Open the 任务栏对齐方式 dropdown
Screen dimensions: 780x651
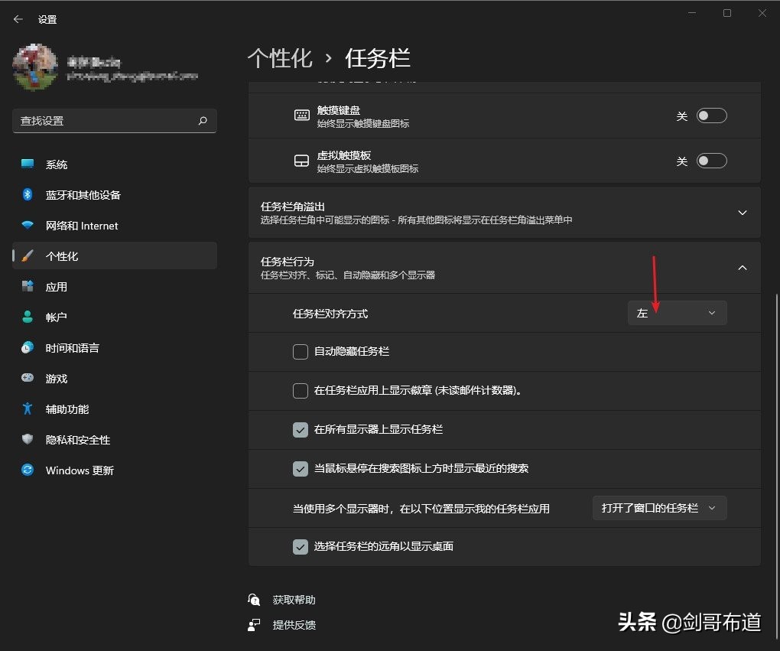point(677,312)
